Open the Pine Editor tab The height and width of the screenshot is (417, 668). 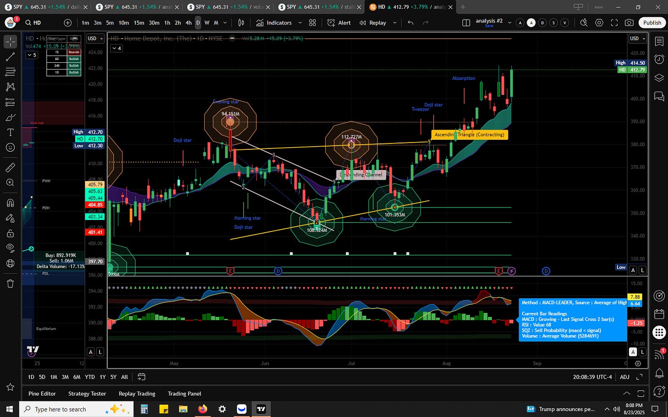point(42,394)
